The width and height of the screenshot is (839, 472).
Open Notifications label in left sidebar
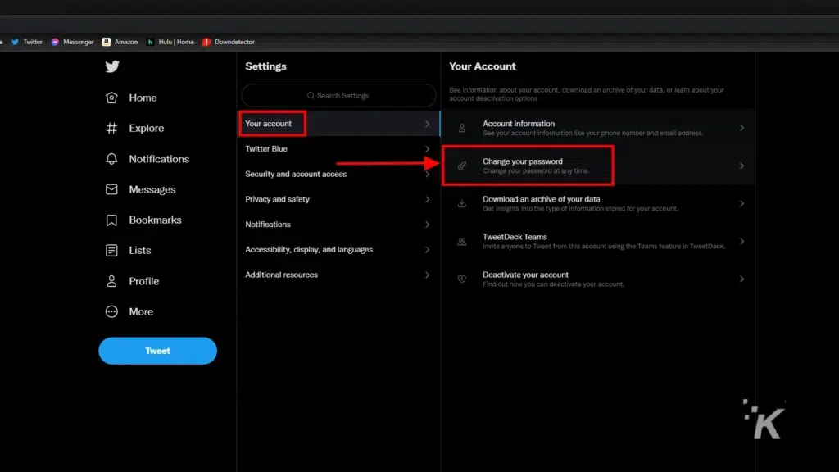coord(159,159)
